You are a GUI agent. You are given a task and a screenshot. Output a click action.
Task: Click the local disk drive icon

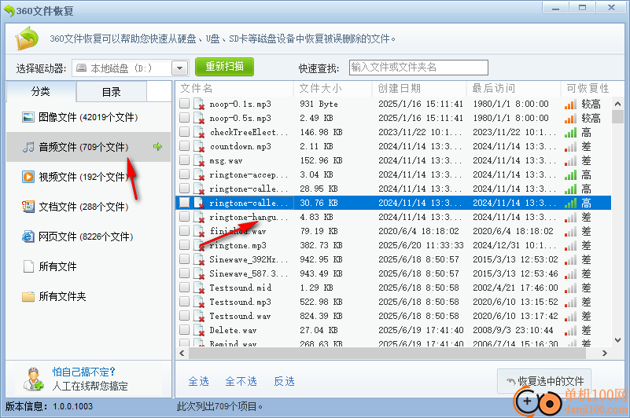pyautogui.click(x=82, y=68)
